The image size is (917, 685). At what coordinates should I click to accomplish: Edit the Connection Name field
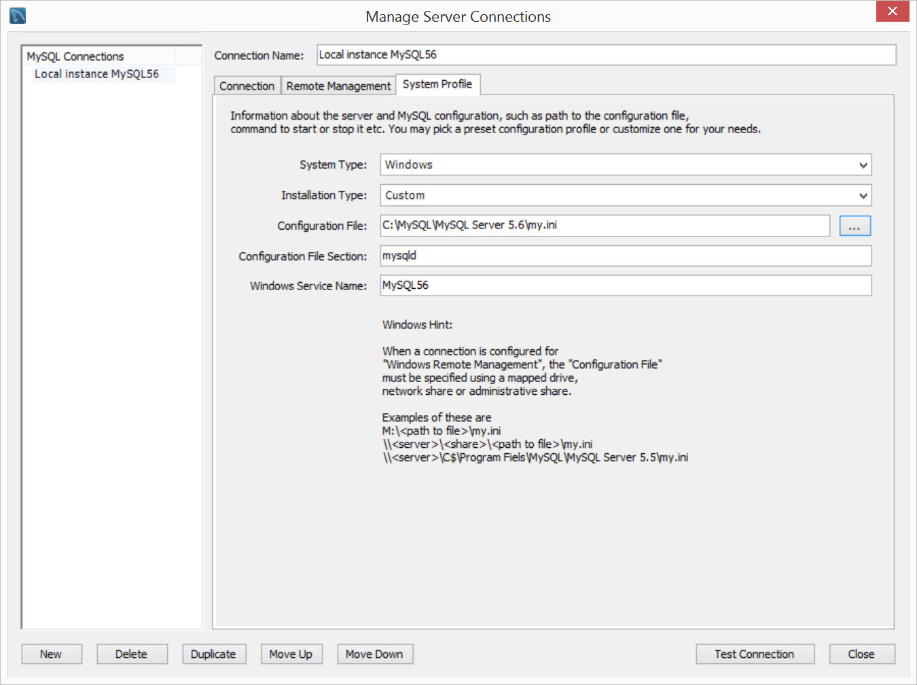[606, 55]
